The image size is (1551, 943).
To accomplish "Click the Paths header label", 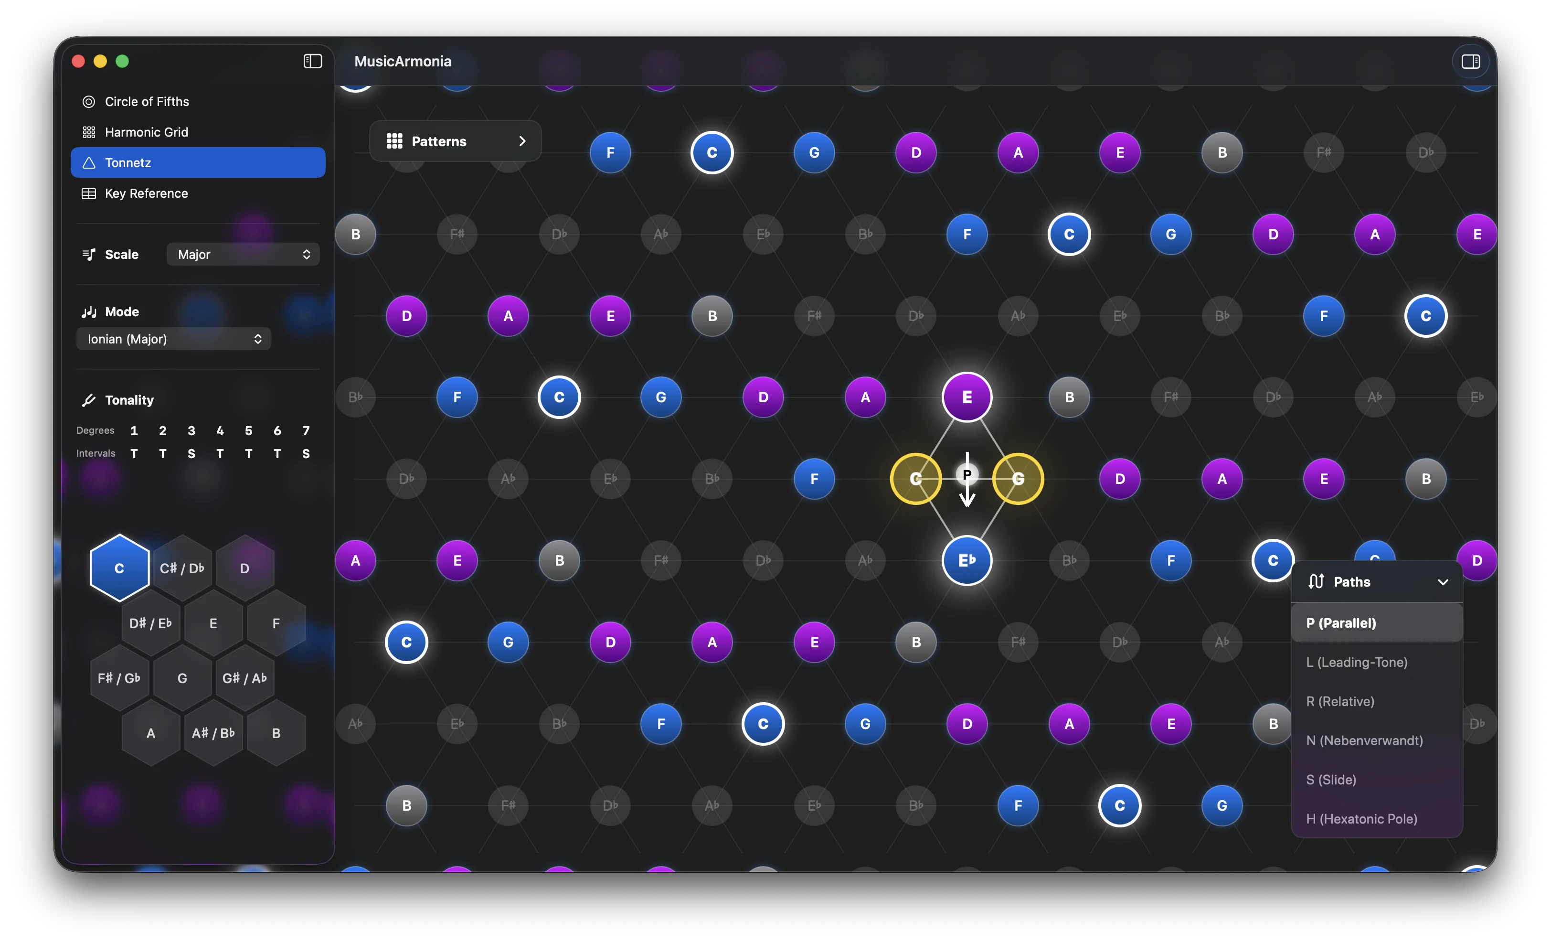I will click(x=1352, y=582).
